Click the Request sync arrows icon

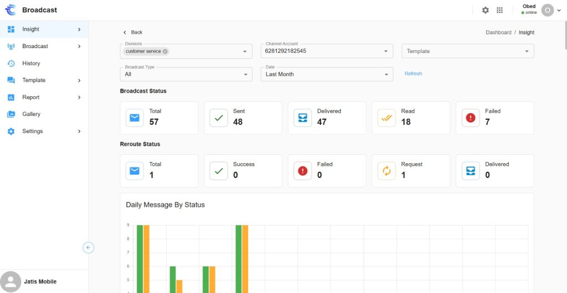(x=386, y=171)
